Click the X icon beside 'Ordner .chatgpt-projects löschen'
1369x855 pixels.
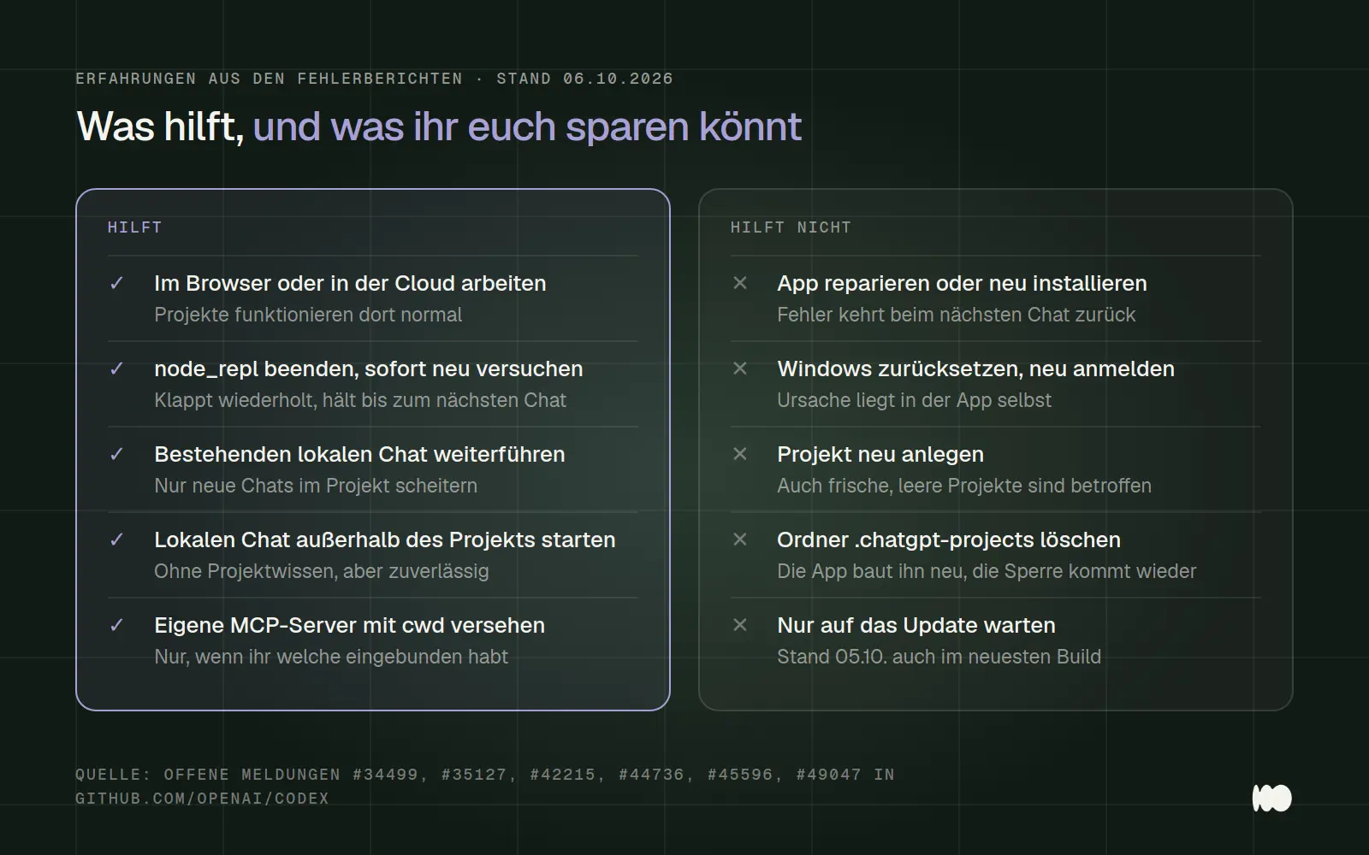(740, 540)
